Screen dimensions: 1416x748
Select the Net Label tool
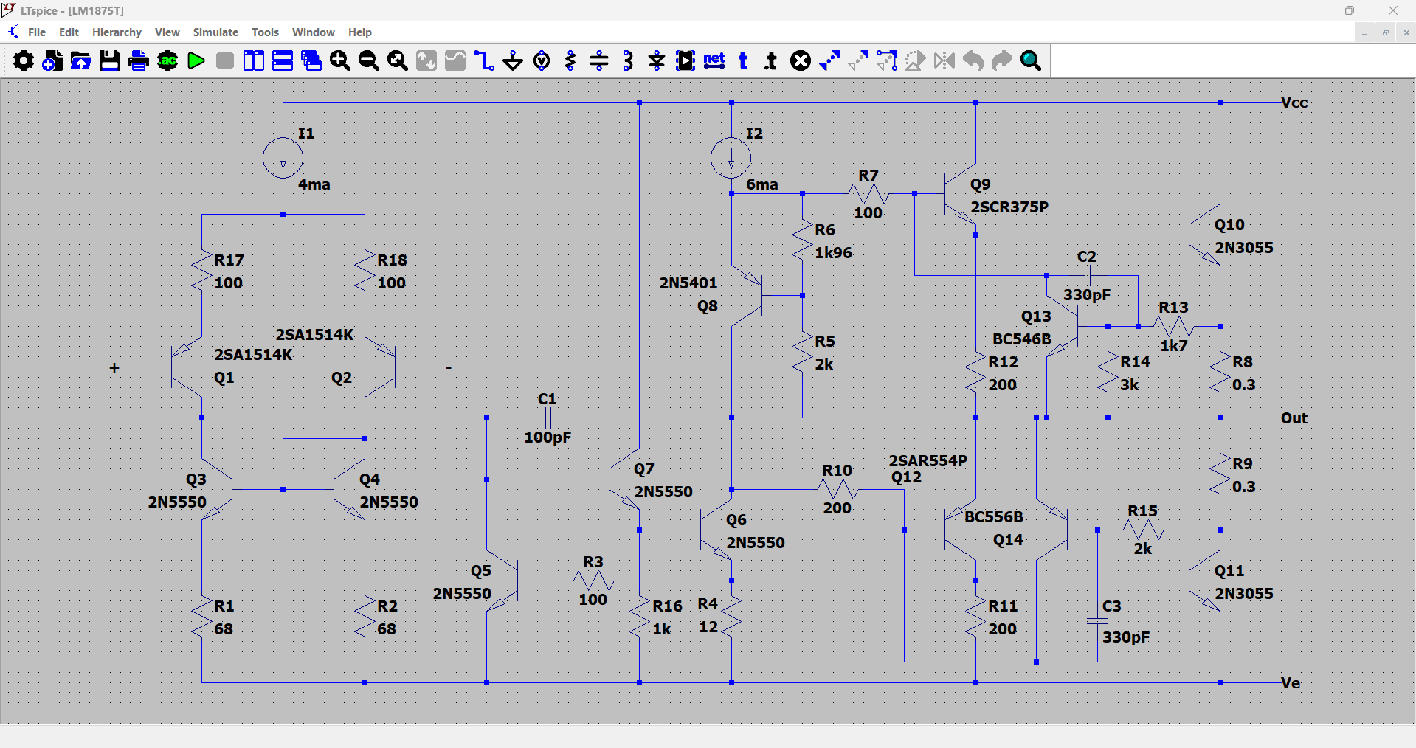pyautogui.click(x=714, y=60)
